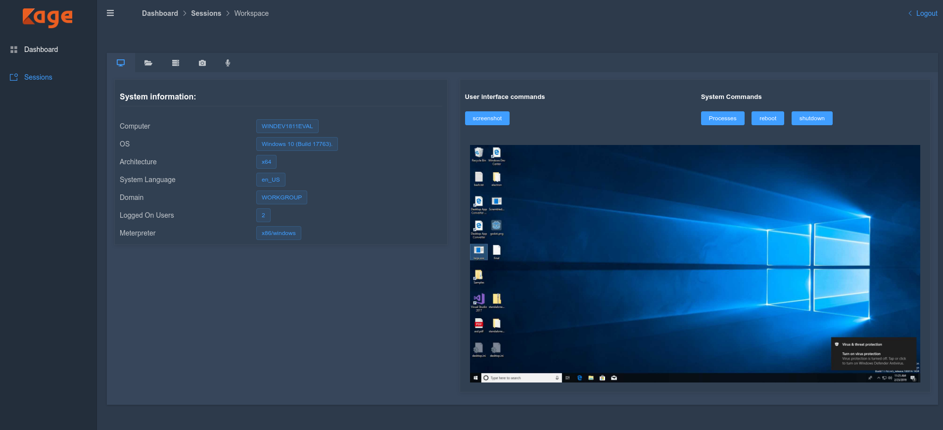Click the x86/windows Meterpreter tag

(x=279, y=233)
